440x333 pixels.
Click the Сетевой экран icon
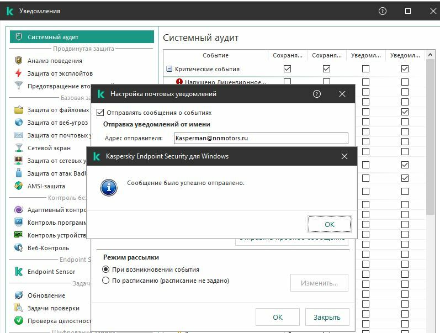19,147
